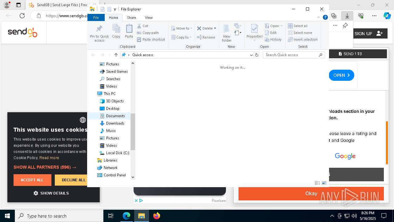Switch to the View ribbon tab

coord(149,18)
